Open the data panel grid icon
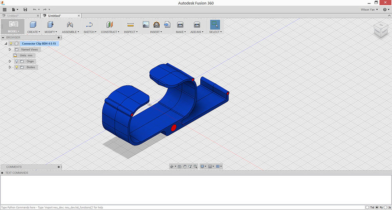Viewport: 392px width, 210px height. coord(5,9)
